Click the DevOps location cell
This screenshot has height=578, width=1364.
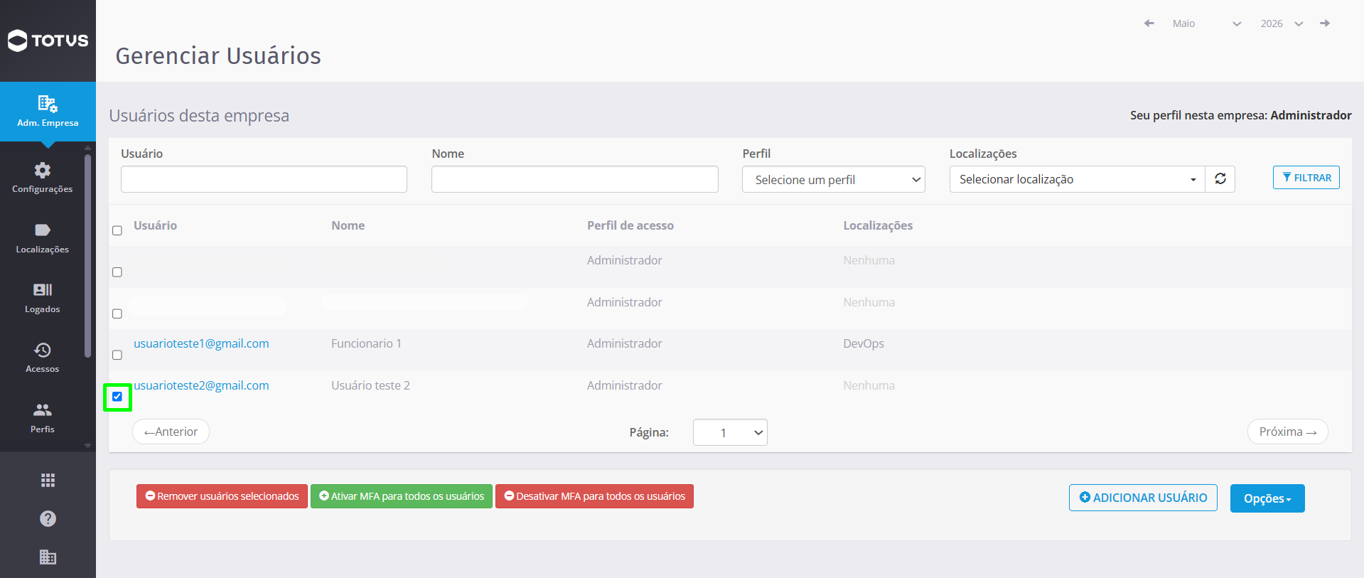point(864,343)
